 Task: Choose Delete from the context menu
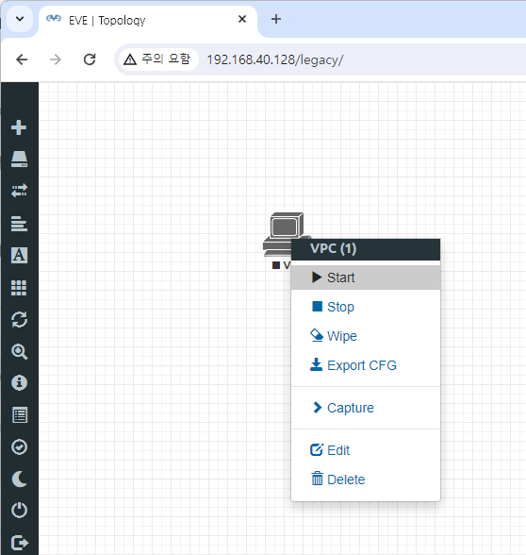pos(366,479)
